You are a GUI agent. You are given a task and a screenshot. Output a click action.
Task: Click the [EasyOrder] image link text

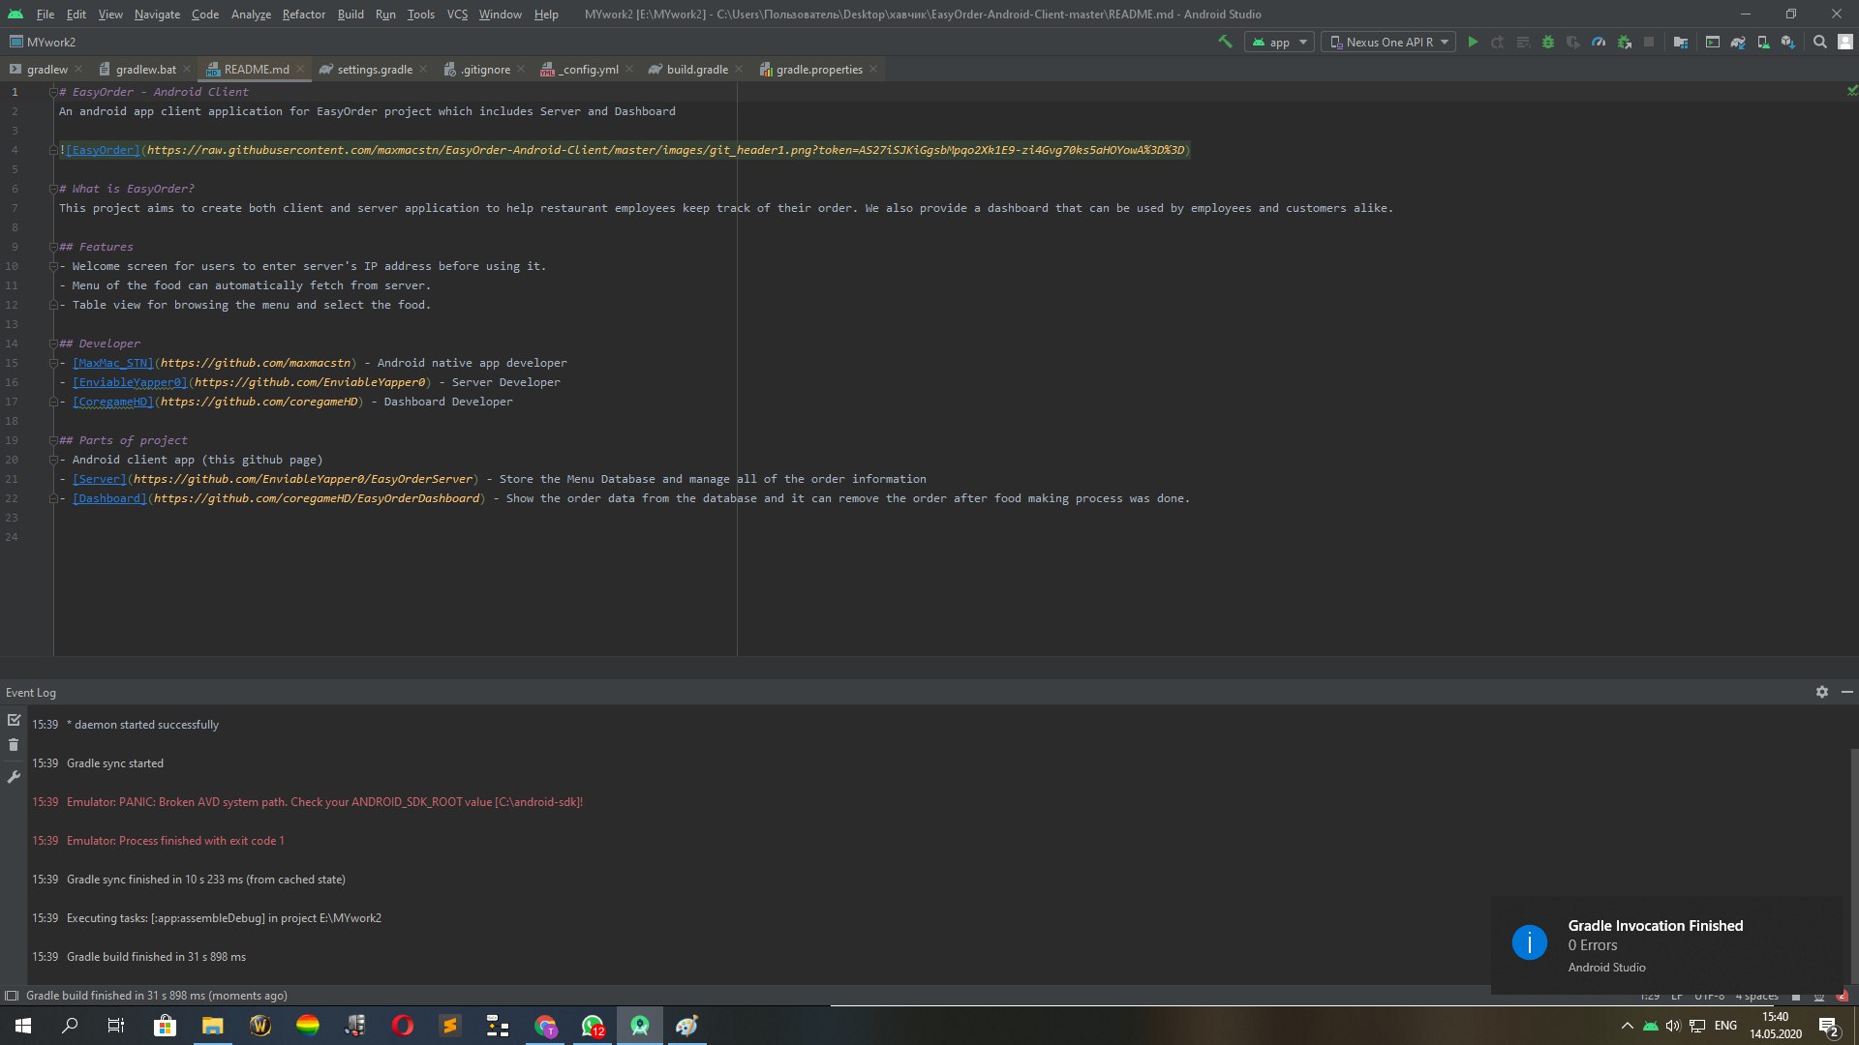point(103,150)
